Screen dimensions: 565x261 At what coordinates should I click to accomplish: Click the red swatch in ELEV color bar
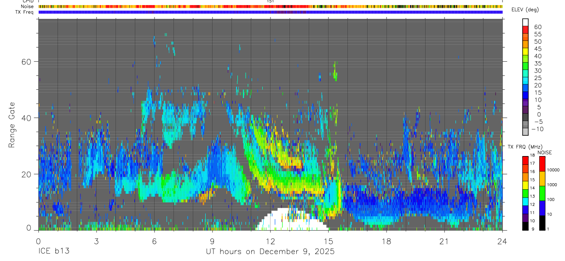pos(525,29)
